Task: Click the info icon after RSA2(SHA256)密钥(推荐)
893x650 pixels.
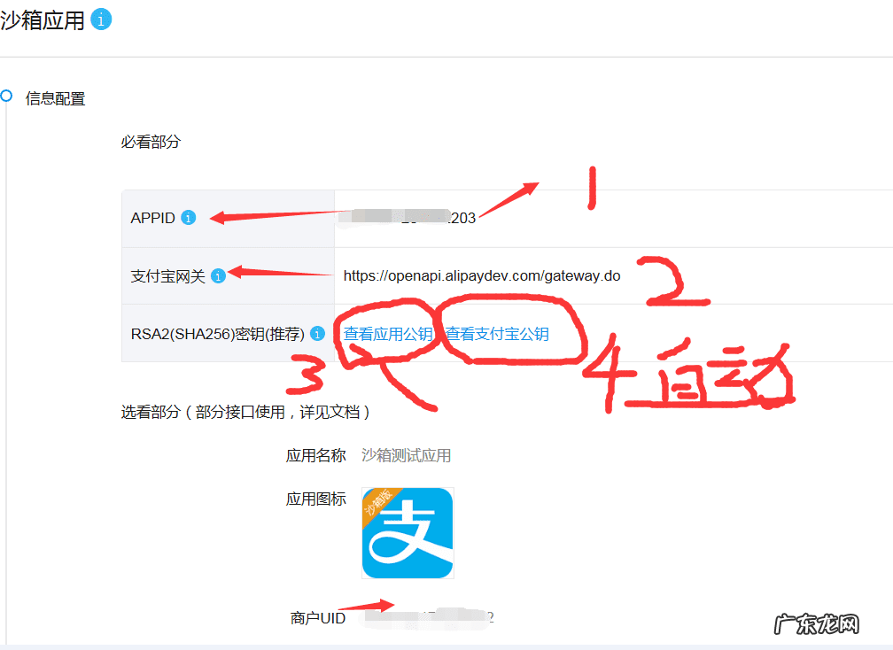Action: point(317,334)
